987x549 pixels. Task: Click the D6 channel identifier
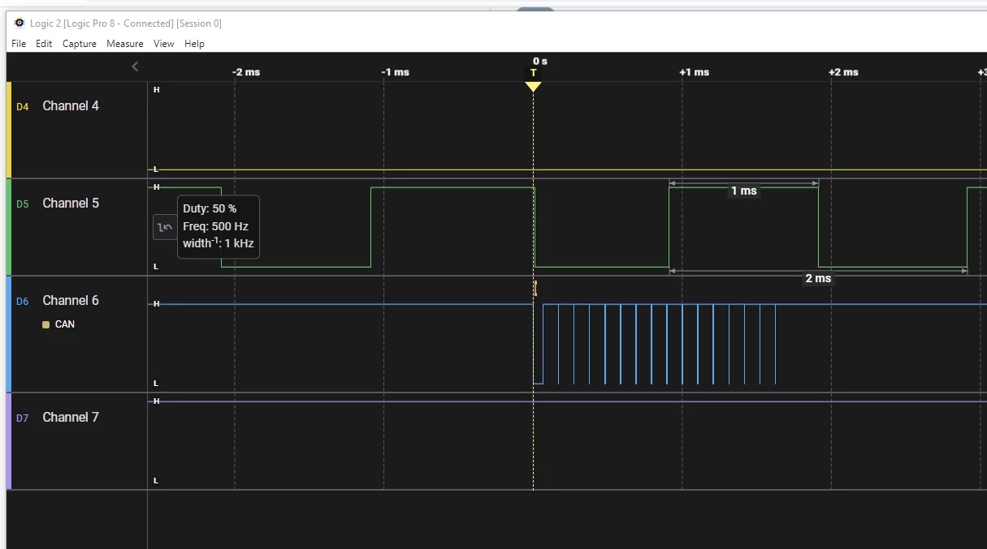pos(23,302)
